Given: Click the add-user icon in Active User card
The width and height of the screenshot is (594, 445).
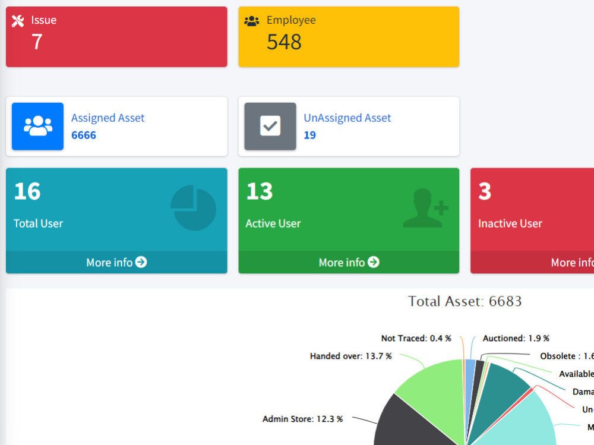Looking at the screenshot, I should coord(425,208).
